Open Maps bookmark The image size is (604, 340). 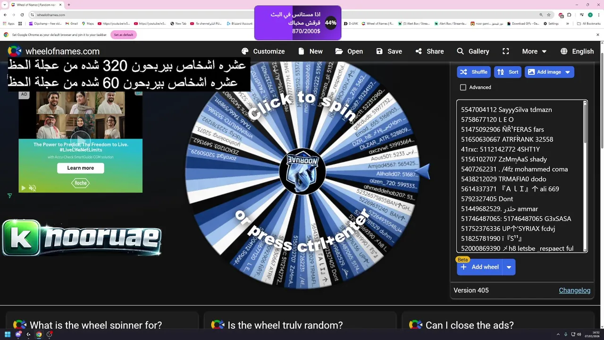[88, 24]
